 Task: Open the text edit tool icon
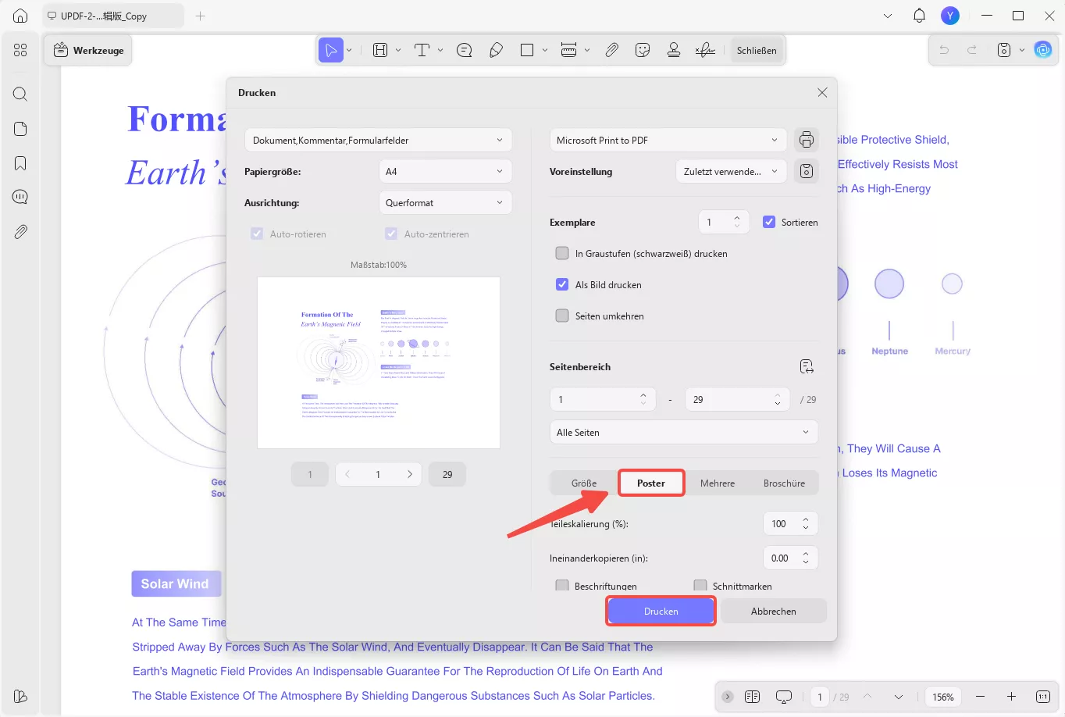pyautogui.click(x=422, y=50)
